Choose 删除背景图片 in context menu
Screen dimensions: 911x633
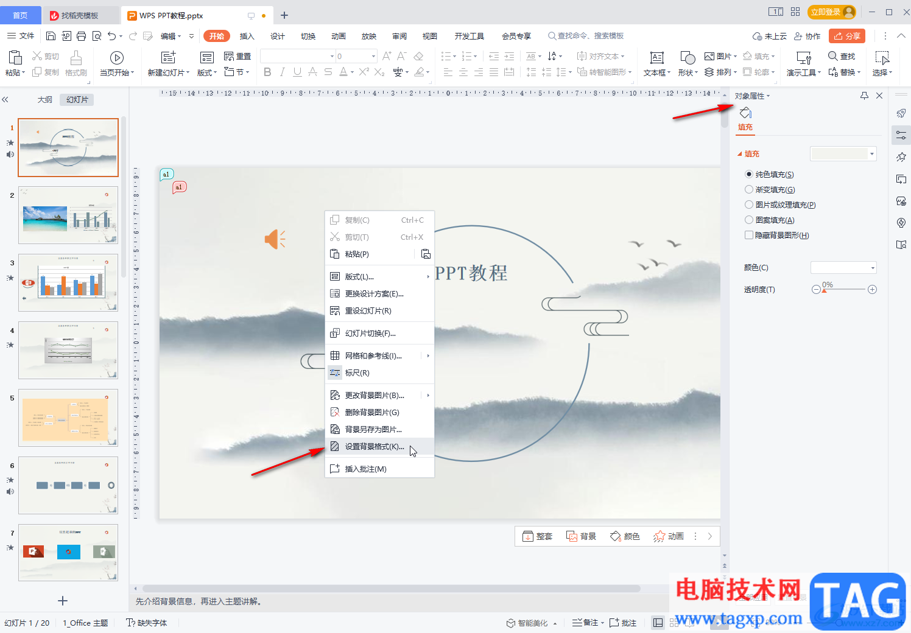pyautogui.click(x=379, y=412)
